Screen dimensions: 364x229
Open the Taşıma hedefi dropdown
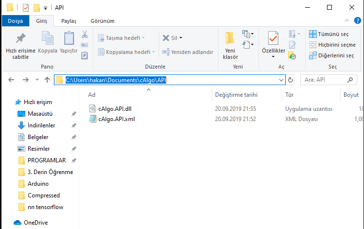coord(143,38)
